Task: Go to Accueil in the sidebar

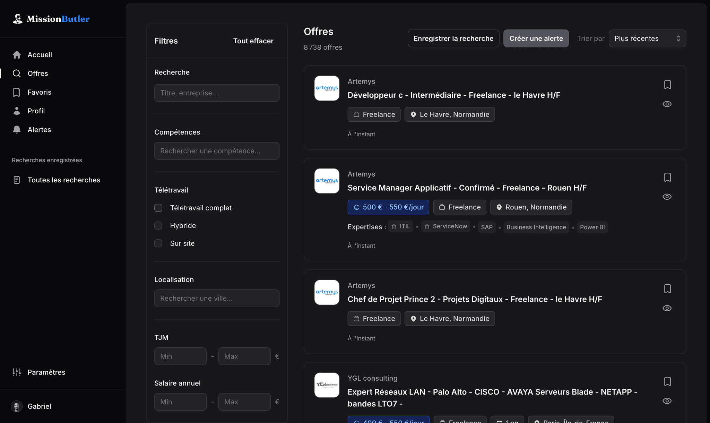Action: tap(40, 55)
